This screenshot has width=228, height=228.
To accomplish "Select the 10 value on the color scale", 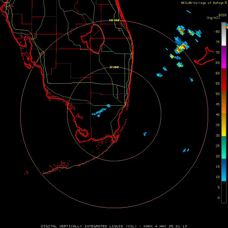I will [x=218, y=177].
